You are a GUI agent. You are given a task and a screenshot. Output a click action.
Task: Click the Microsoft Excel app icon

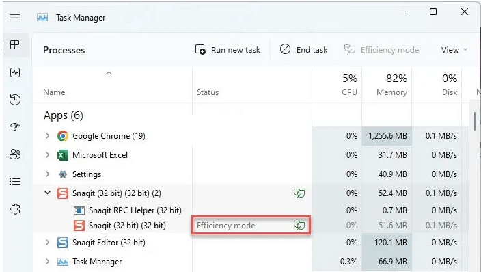63,155
